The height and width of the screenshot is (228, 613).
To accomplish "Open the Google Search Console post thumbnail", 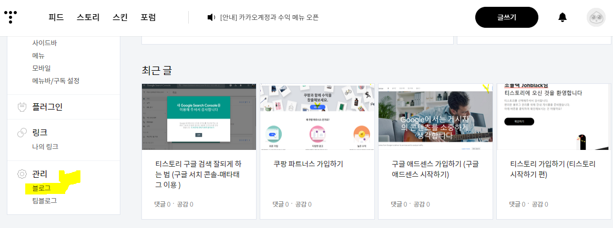I will [x=199, y=116].
